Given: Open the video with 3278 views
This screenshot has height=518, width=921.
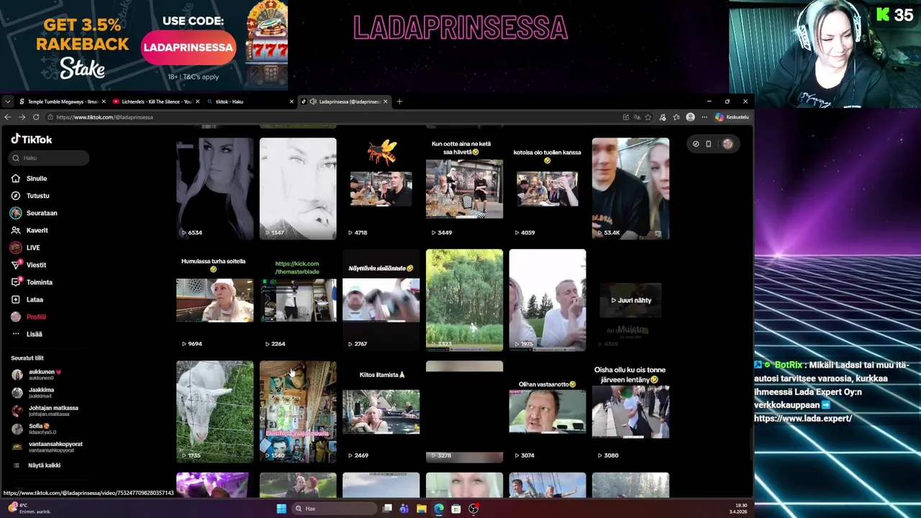Looking at the screenshot, I should (x=464, y=412).
